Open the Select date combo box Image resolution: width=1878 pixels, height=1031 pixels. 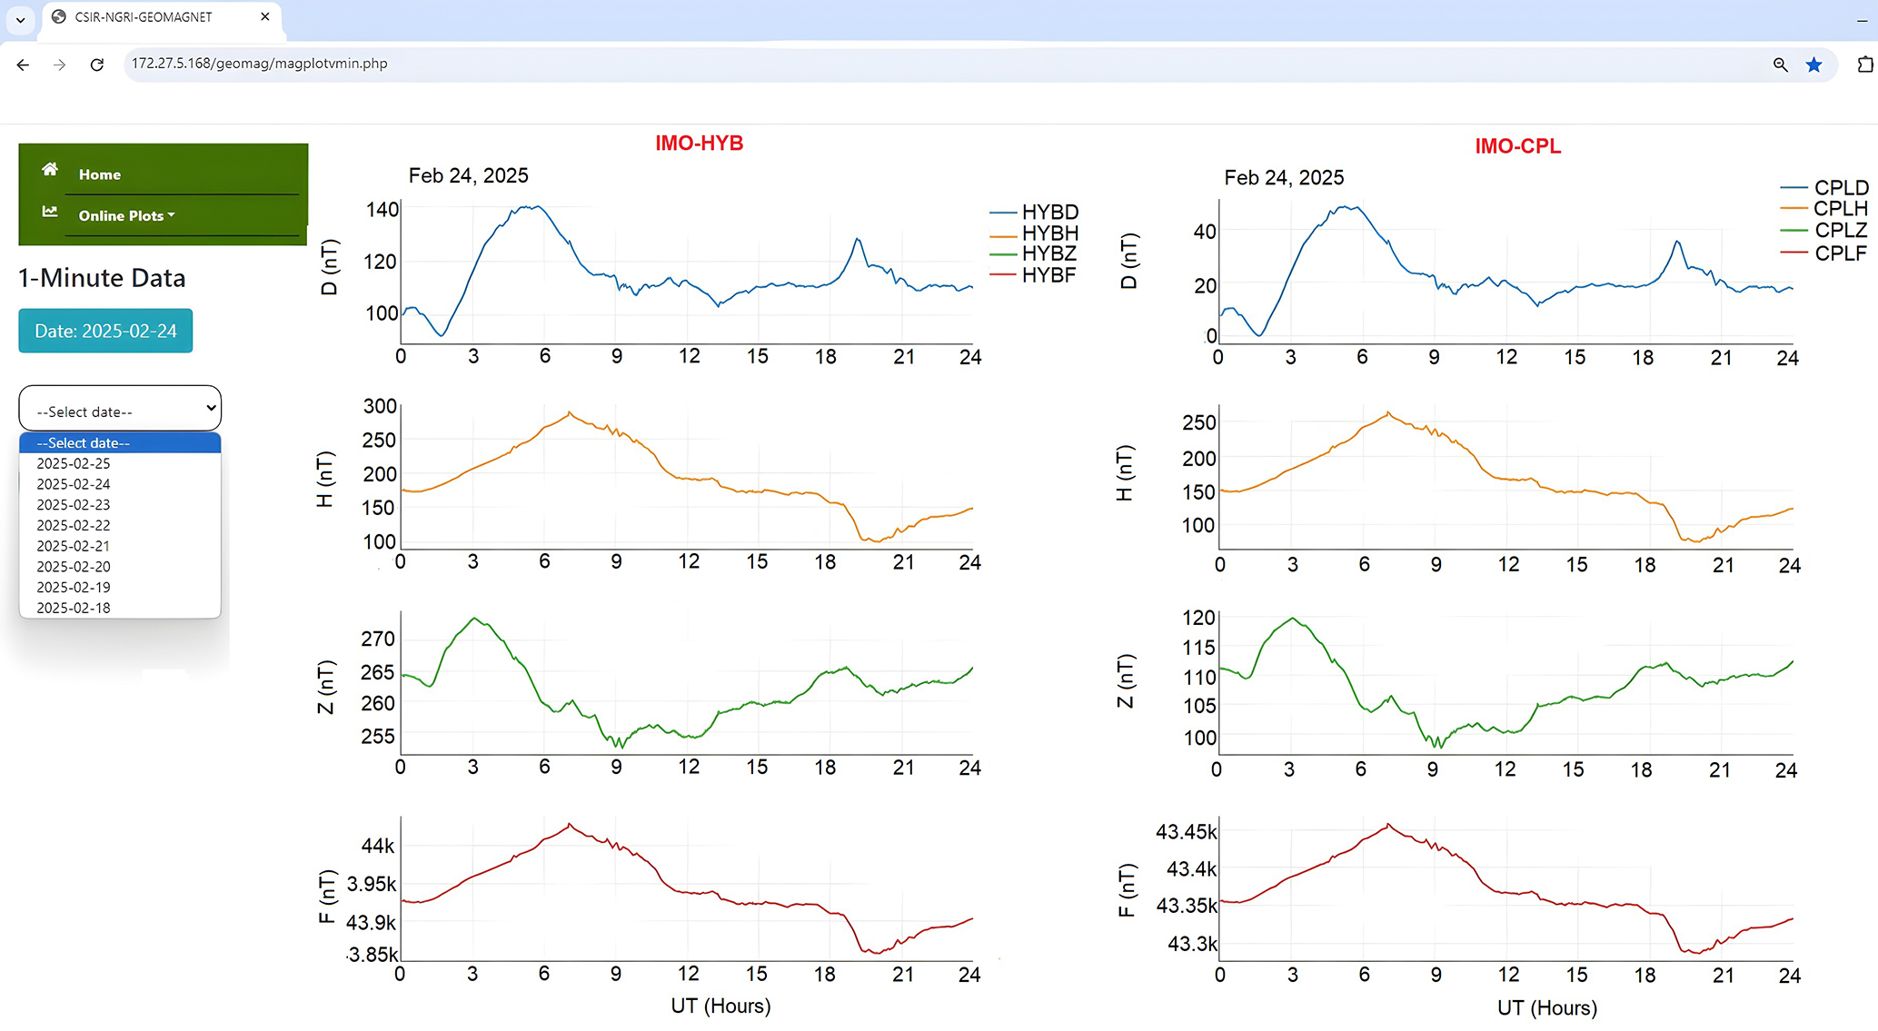coord(120,410)
